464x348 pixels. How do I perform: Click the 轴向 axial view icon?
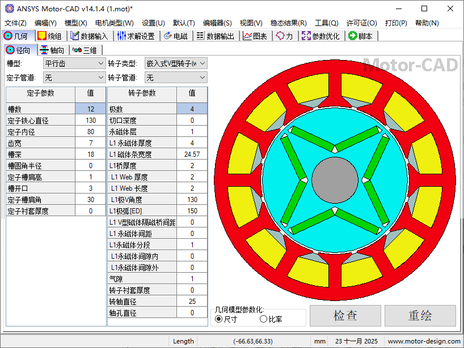tap(44, 50)
